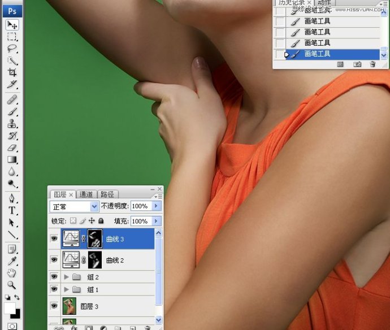Click the 不透明度 100% input field
The height and width of the screenshot is (330, 390).
[141, 206]
